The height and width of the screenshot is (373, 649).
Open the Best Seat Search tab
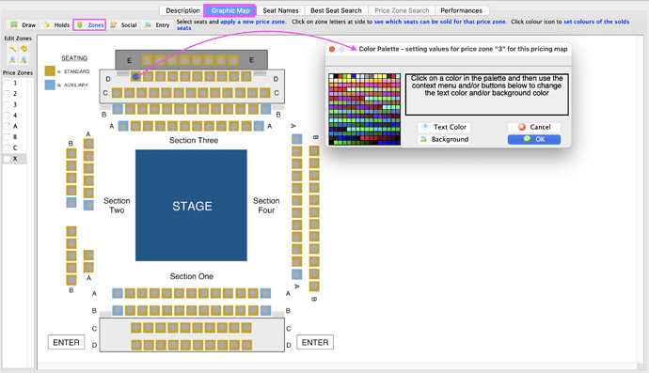336,10
